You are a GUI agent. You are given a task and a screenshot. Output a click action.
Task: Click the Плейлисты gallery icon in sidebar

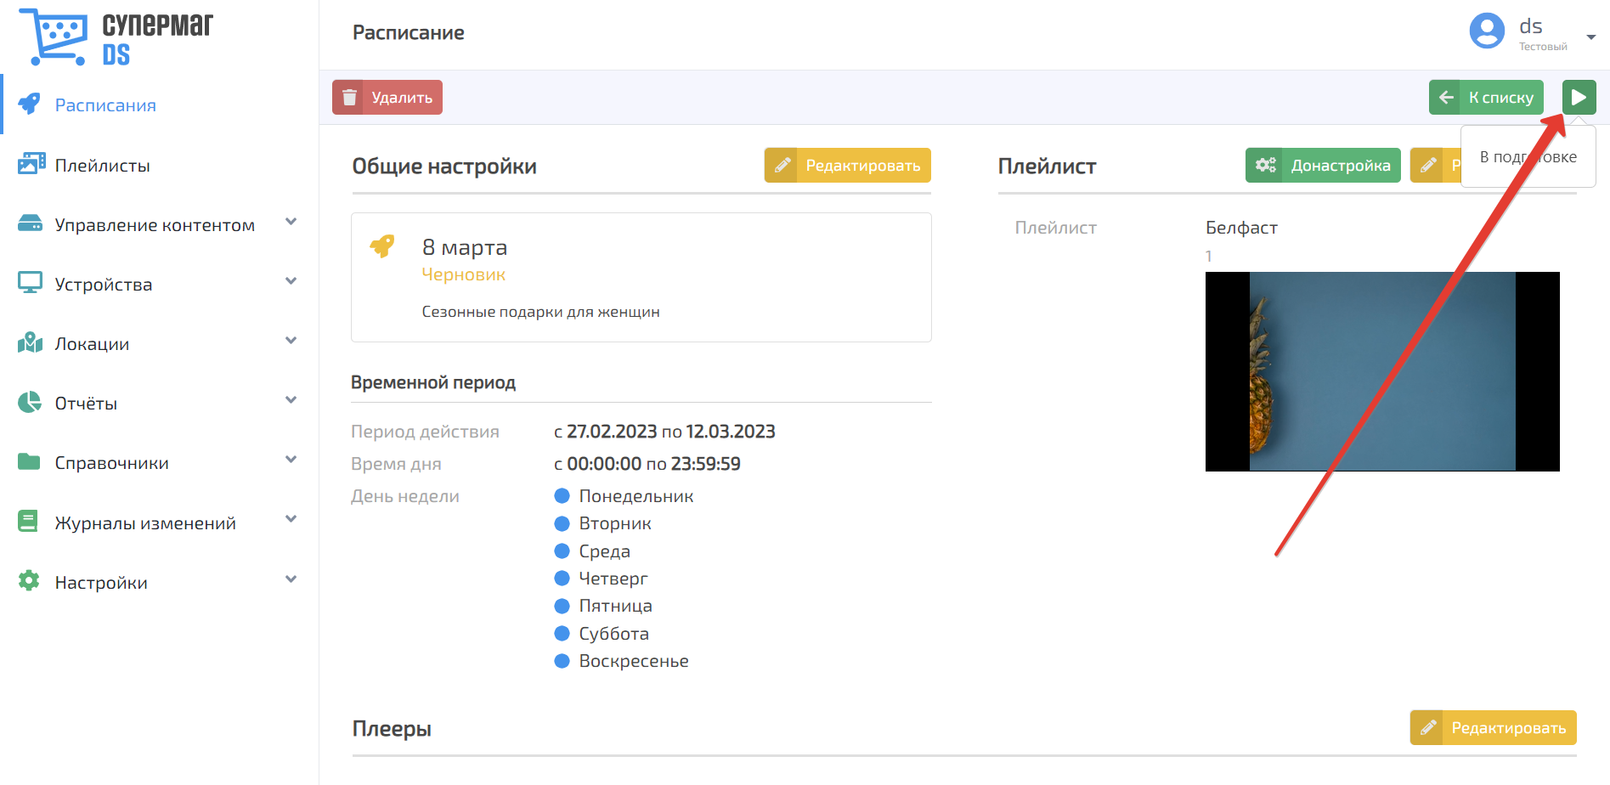tap(31, 164)
